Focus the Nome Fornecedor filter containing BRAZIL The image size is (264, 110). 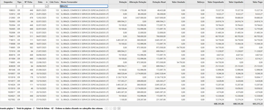click(x=84, y=6)
